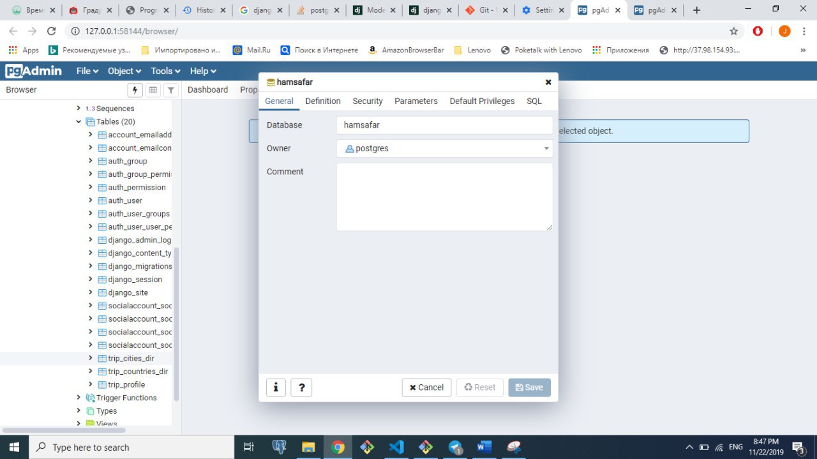The height and width of the screenshot is (459, 817).
Task: Open the AmazonBrowserBar bookmark
Action: coord(406,50)
